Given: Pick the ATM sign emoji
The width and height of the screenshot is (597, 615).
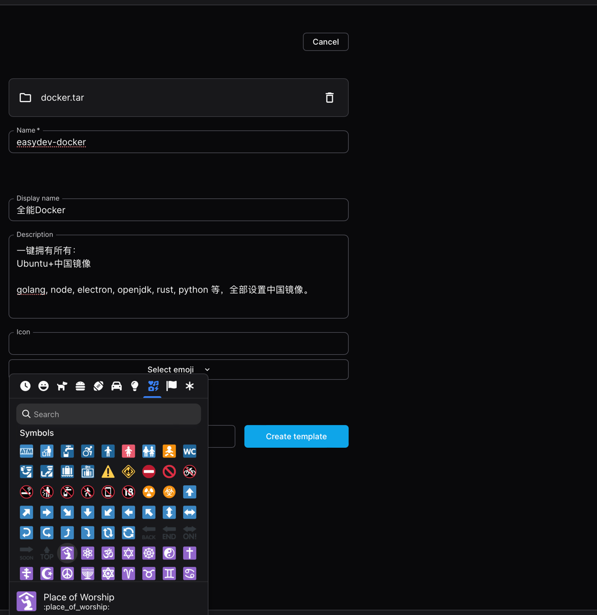Looking at the screenshot, I should pyautogui.click(x=27, y=451).
